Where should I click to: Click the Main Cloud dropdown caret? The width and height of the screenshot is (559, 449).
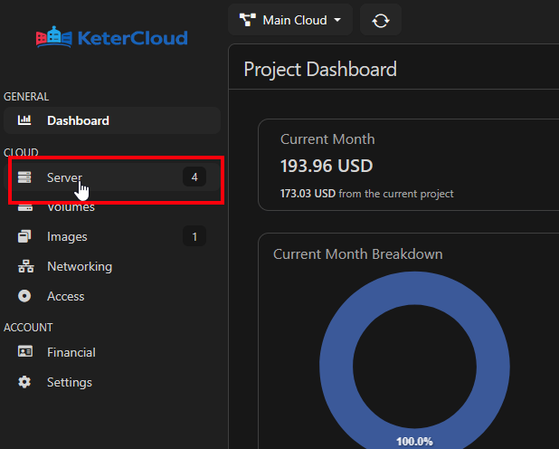click(337, 20)
